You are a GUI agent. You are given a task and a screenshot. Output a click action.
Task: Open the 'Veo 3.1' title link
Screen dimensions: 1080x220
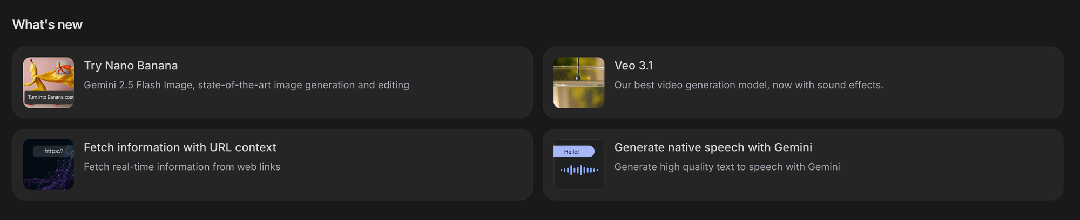[x=633, y=66]
